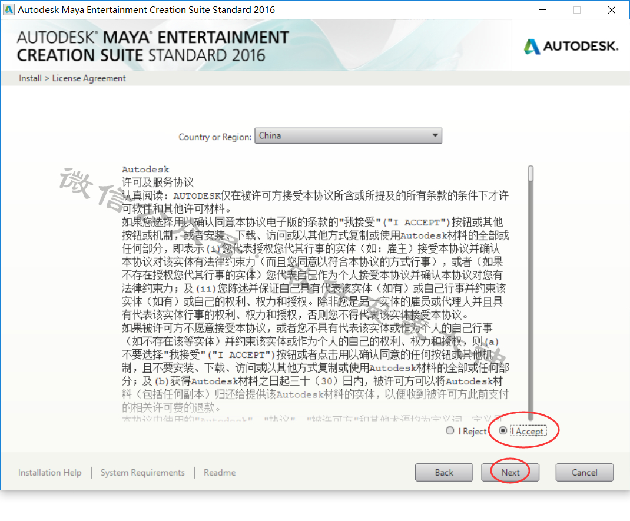The width and height of the screenshot is (630, 521).
Task: Open the Installation Help link
Action: tap(50, 472)
